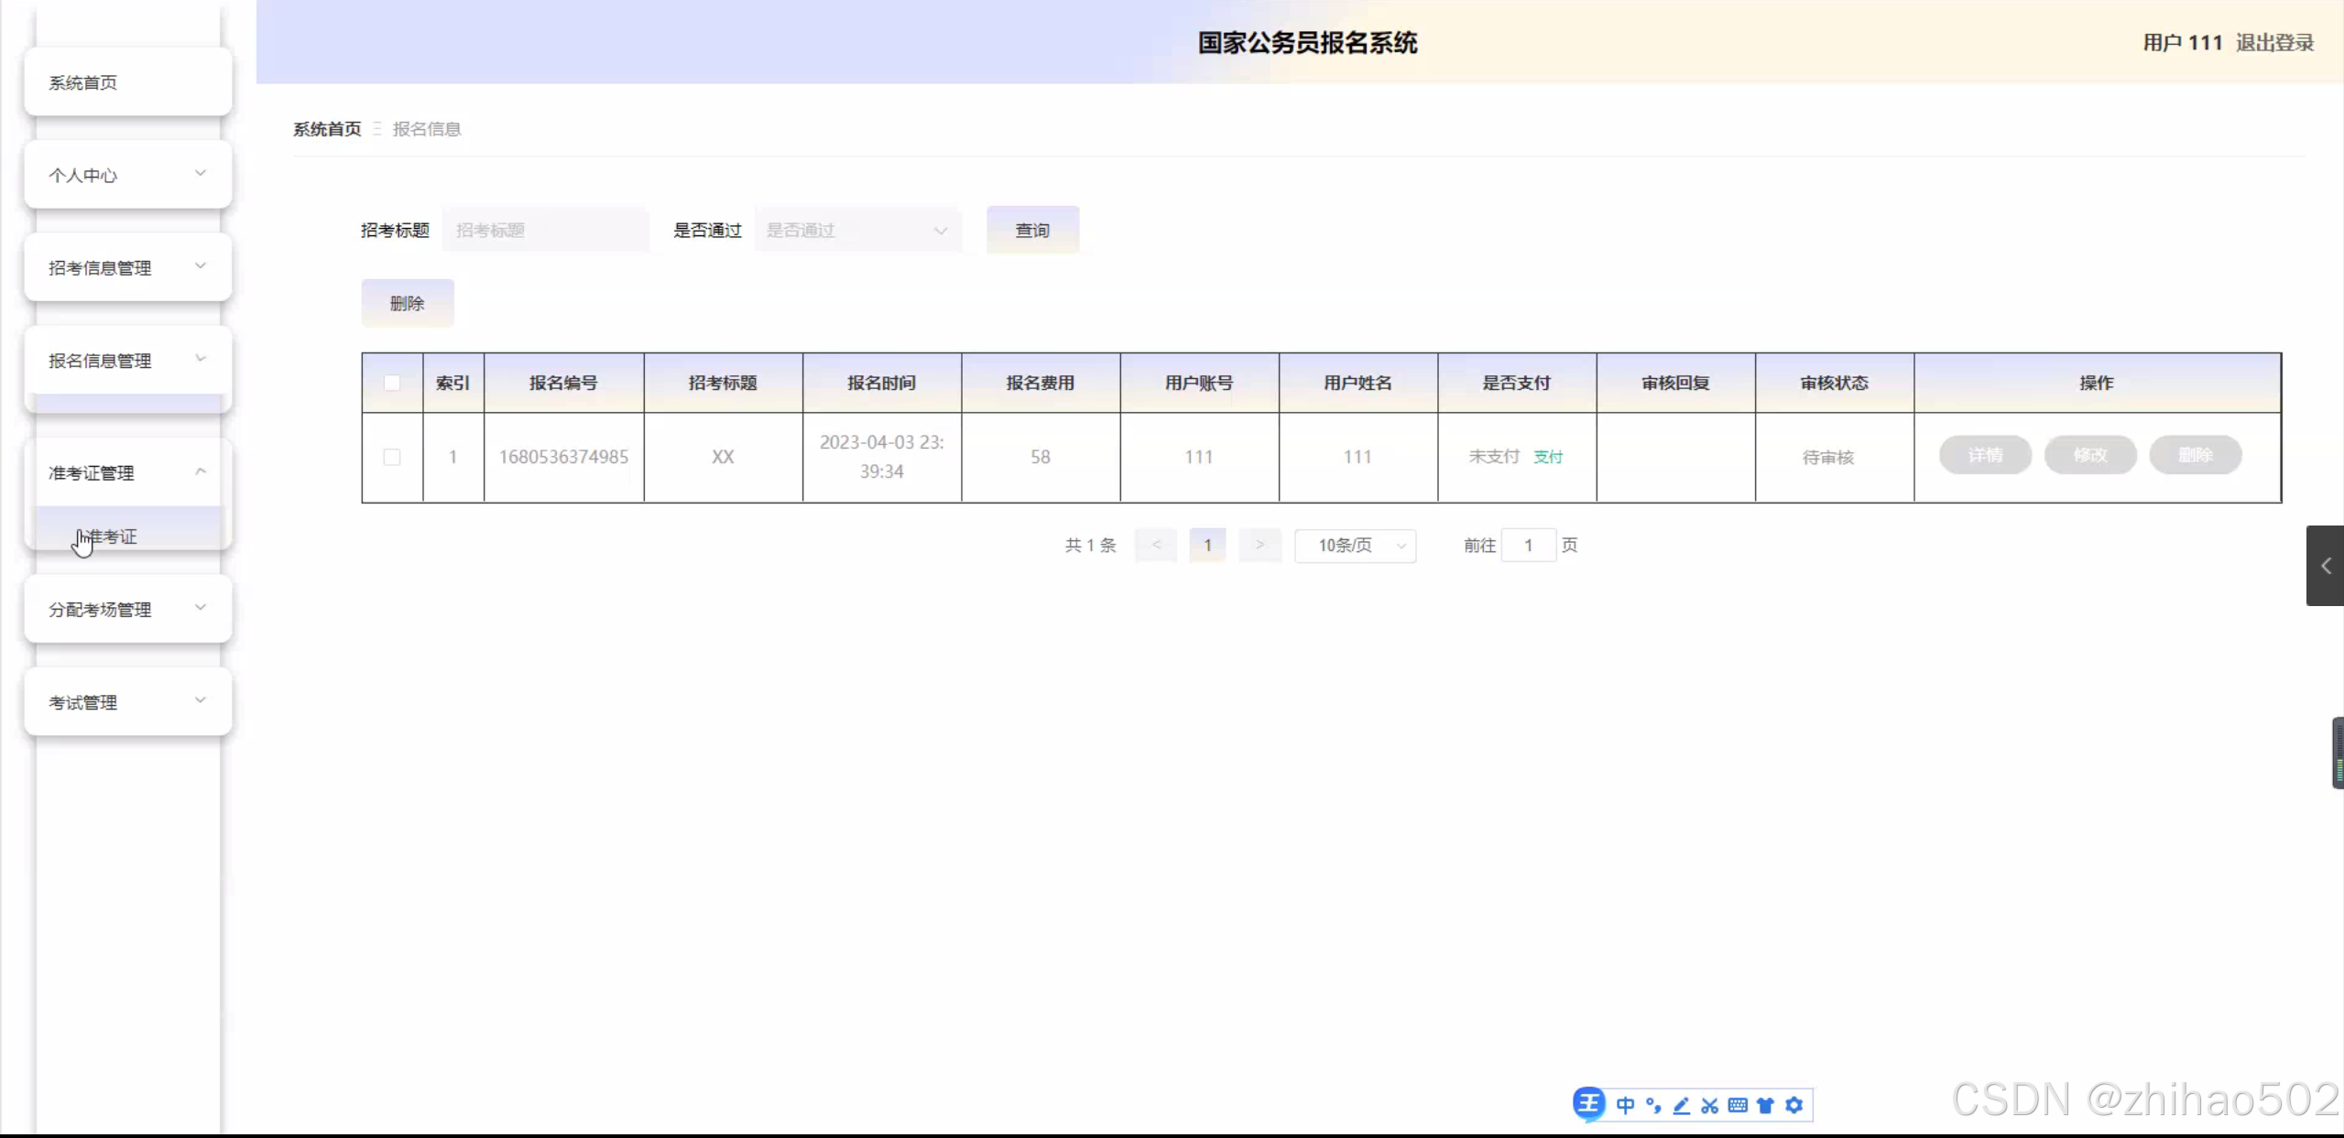Open the 准考证 submenu item

114,536
